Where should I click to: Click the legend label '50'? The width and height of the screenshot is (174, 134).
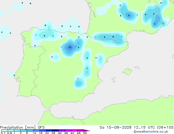coord(85,133)
